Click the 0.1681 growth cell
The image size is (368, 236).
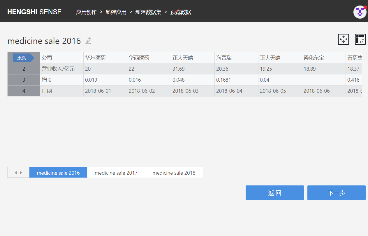coord(236,80)
